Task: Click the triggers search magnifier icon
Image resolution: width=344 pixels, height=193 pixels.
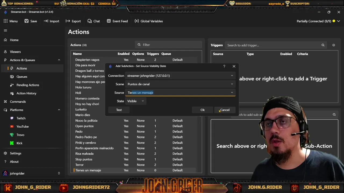Action: [323, 45]
